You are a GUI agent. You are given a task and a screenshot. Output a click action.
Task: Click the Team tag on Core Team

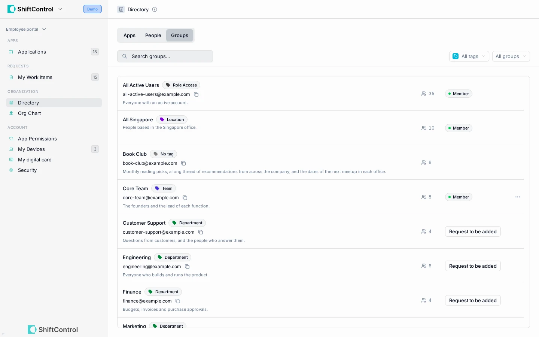pos(164,188)
